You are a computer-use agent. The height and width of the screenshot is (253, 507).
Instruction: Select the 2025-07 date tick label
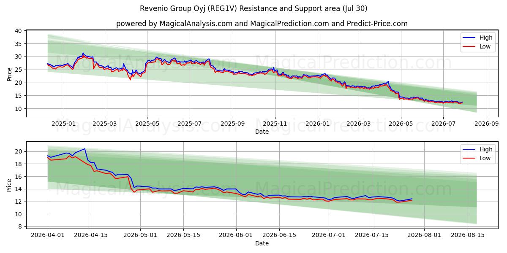pos(189,124)
